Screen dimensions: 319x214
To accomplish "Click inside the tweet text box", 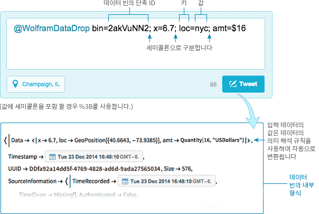I will (136, 44).
